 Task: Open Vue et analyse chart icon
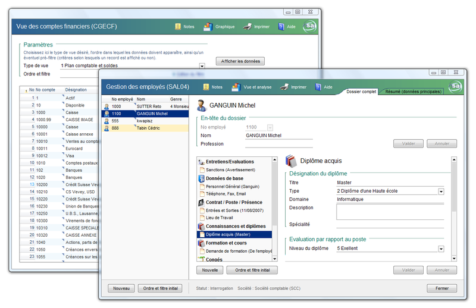click(x=236, y=87)
